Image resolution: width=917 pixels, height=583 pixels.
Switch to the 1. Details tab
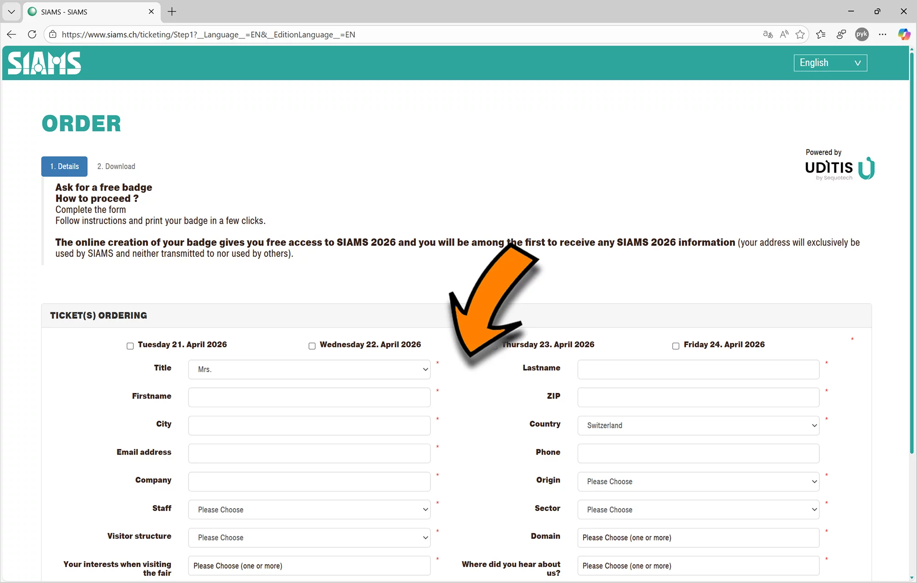(x=64, y=166)
